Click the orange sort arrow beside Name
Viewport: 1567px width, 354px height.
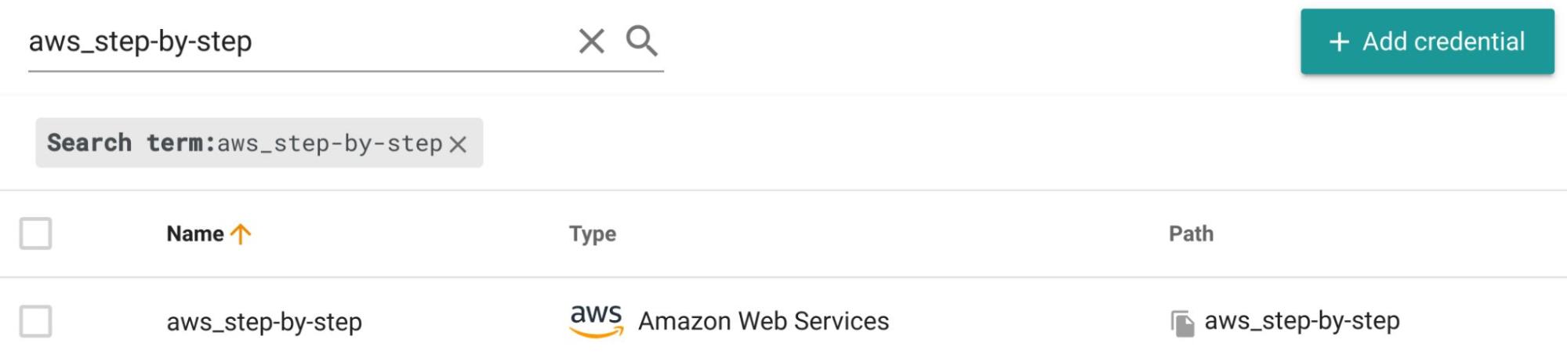click(x=241, y=234)
